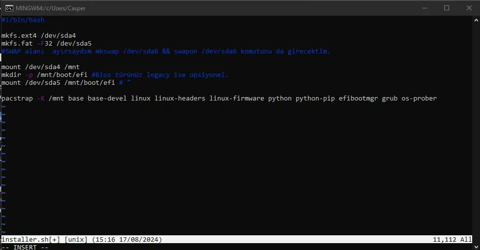Click the '-F32' option text
Viewport: 480px width, 250px height.
pos(45,44)
